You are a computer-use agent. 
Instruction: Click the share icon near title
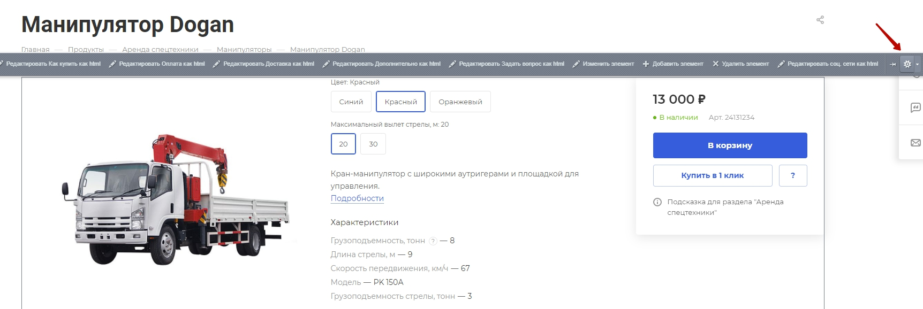click(x=820, y=20)
